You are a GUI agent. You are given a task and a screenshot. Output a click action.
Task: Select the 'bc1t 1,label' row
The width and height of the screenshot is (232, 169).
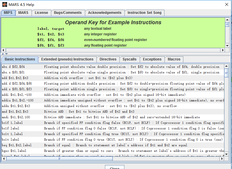(113, 134)
